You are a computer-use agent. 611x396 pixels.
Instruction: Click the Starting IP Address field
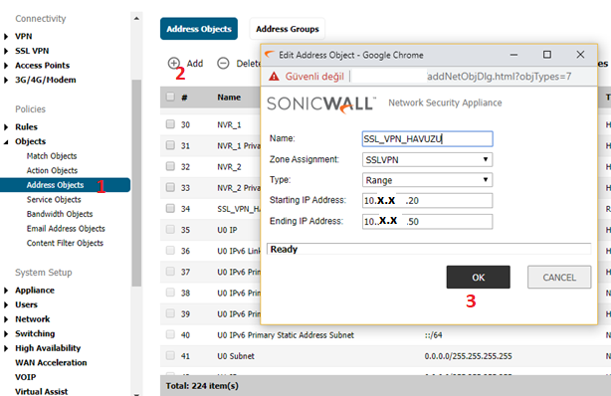(x=428, y=200)
